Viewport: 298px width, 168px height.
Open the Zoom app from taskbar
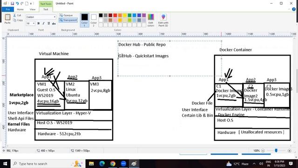(x=123, y=164)
